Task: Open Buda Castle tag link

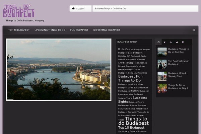Action: (125, 49)
